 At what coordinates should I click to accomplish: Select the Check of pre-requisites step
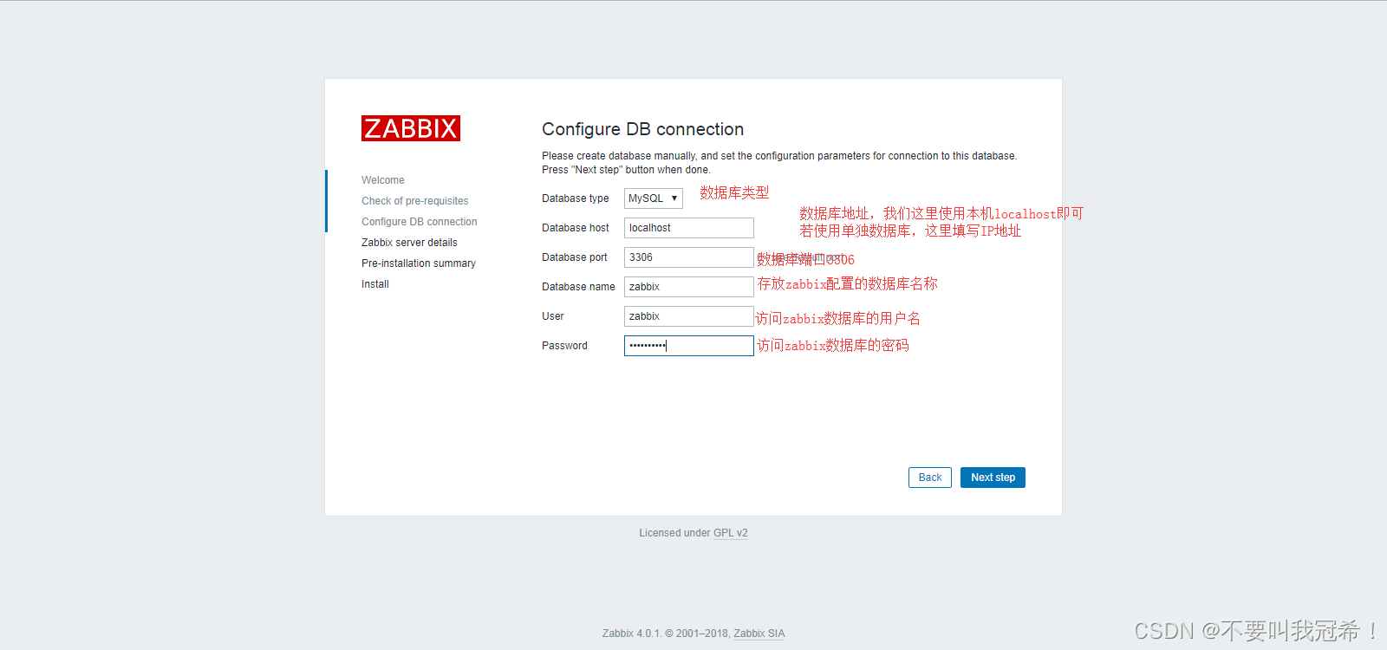[x=415, y=201]
